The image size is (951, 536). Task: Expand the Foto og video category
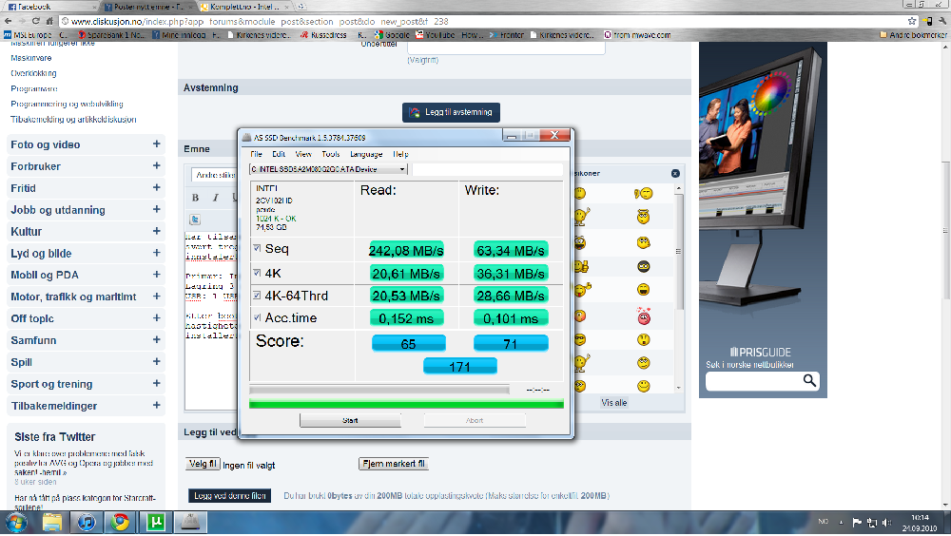coord(157,144)
